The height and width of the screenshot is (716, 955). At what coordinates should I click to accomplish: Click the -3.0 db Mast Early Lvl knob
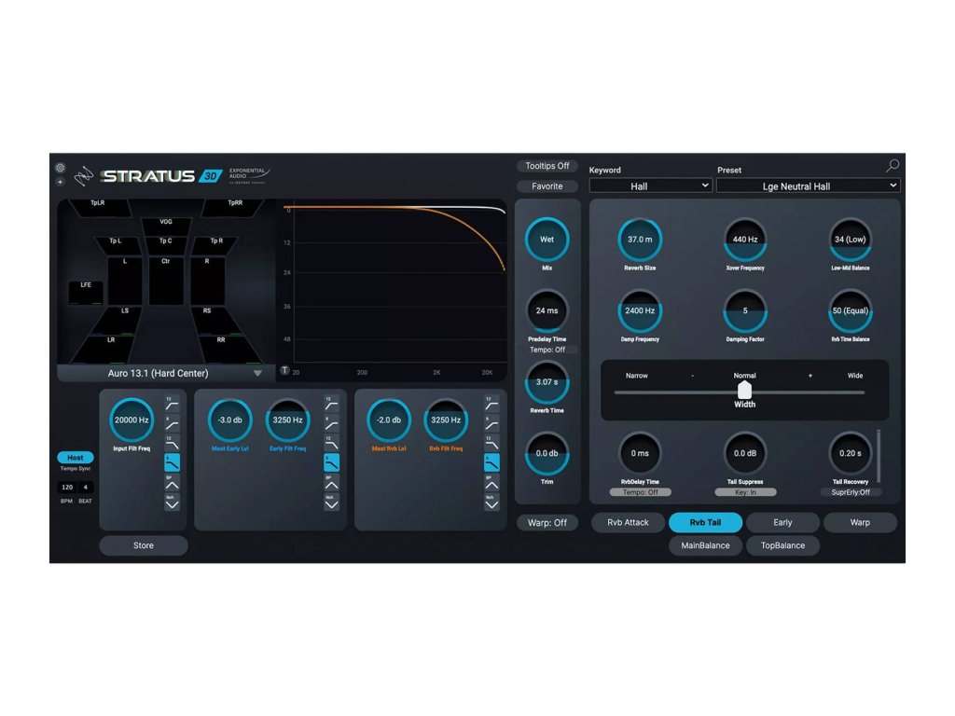(x=230, y=420)
